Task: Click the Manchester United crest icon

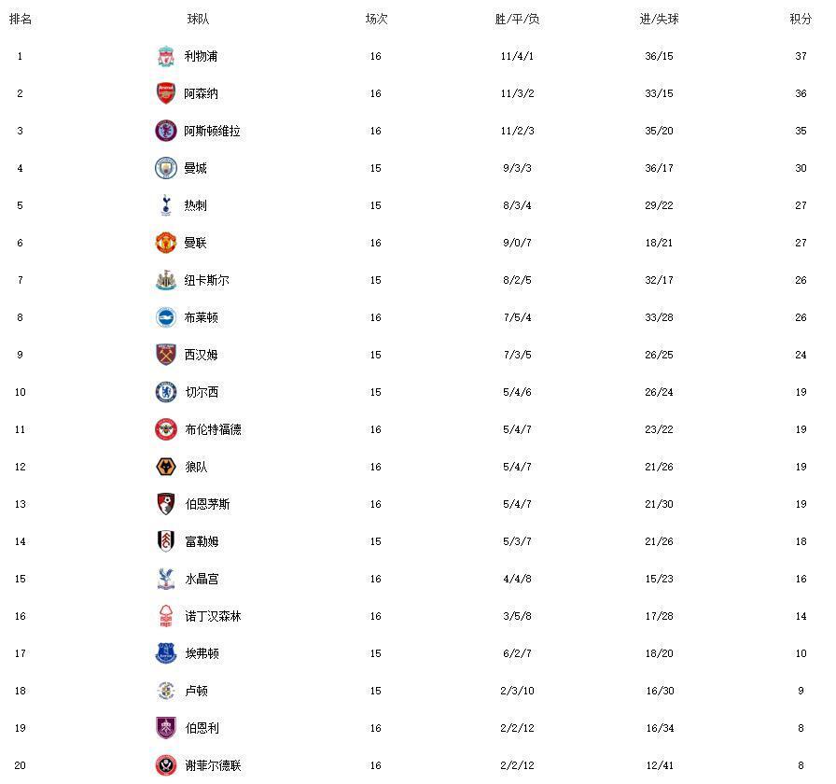Action: tap(166, 243)
